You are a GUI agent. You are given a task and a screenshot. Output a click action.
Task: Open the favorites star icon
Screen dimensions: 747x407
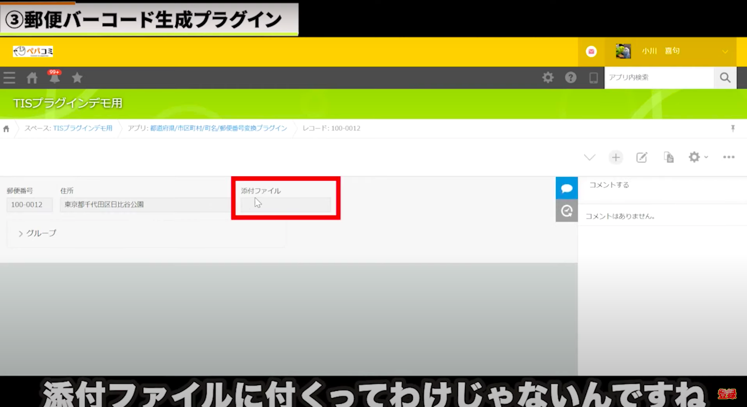coord(77,78)
